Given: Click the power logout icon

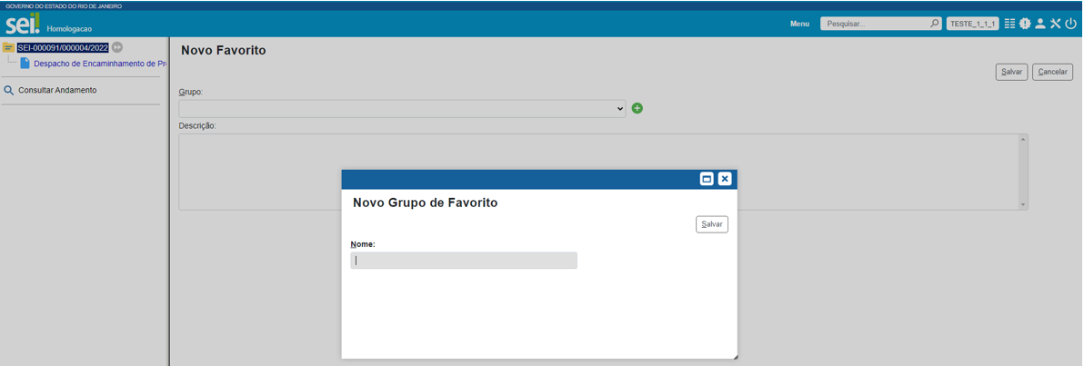Looking at the screenshot, I should [1071, 24].
